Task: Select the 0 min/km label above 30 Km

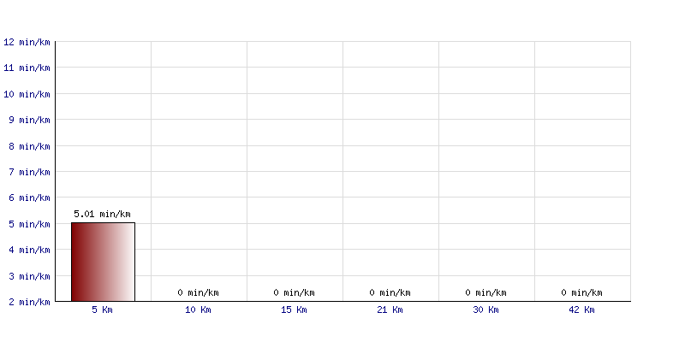Action: point(485,292)
